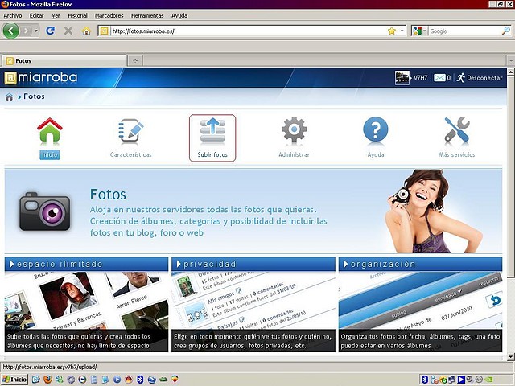Open the Herramientas menu
The height and width of the screenshot is (386, 515).
coord(147,15)
